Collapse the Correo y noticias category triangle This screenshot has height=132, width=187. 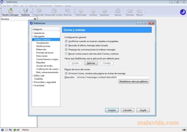33,40
